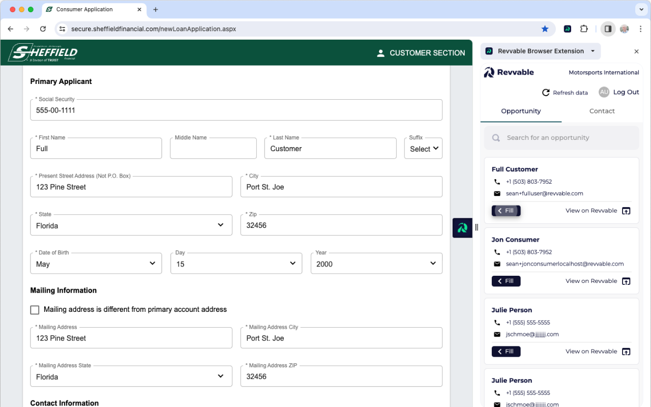651x407 pixels.
Task: Click the browser forward arrow
Action: click(26, 29)
